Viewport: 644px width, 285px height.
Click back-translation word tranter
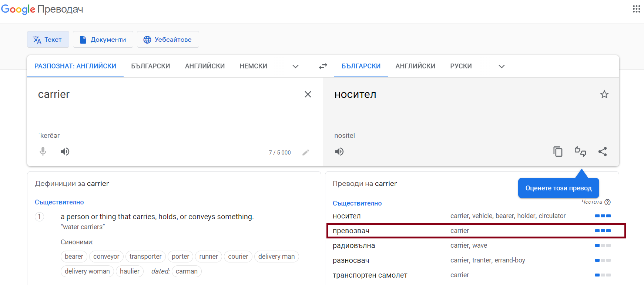(482, 260)
